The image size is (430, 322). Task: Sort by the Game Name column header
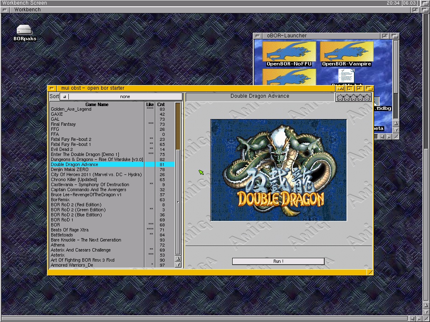(97, 104)
